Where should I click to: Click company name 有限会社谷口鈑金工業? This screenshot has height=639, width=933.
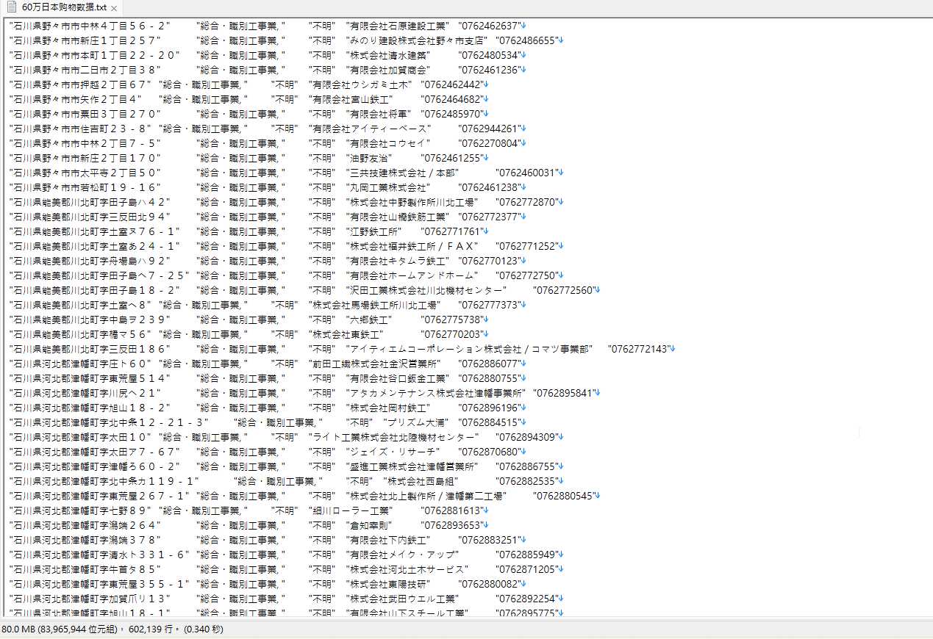[398, 378]
